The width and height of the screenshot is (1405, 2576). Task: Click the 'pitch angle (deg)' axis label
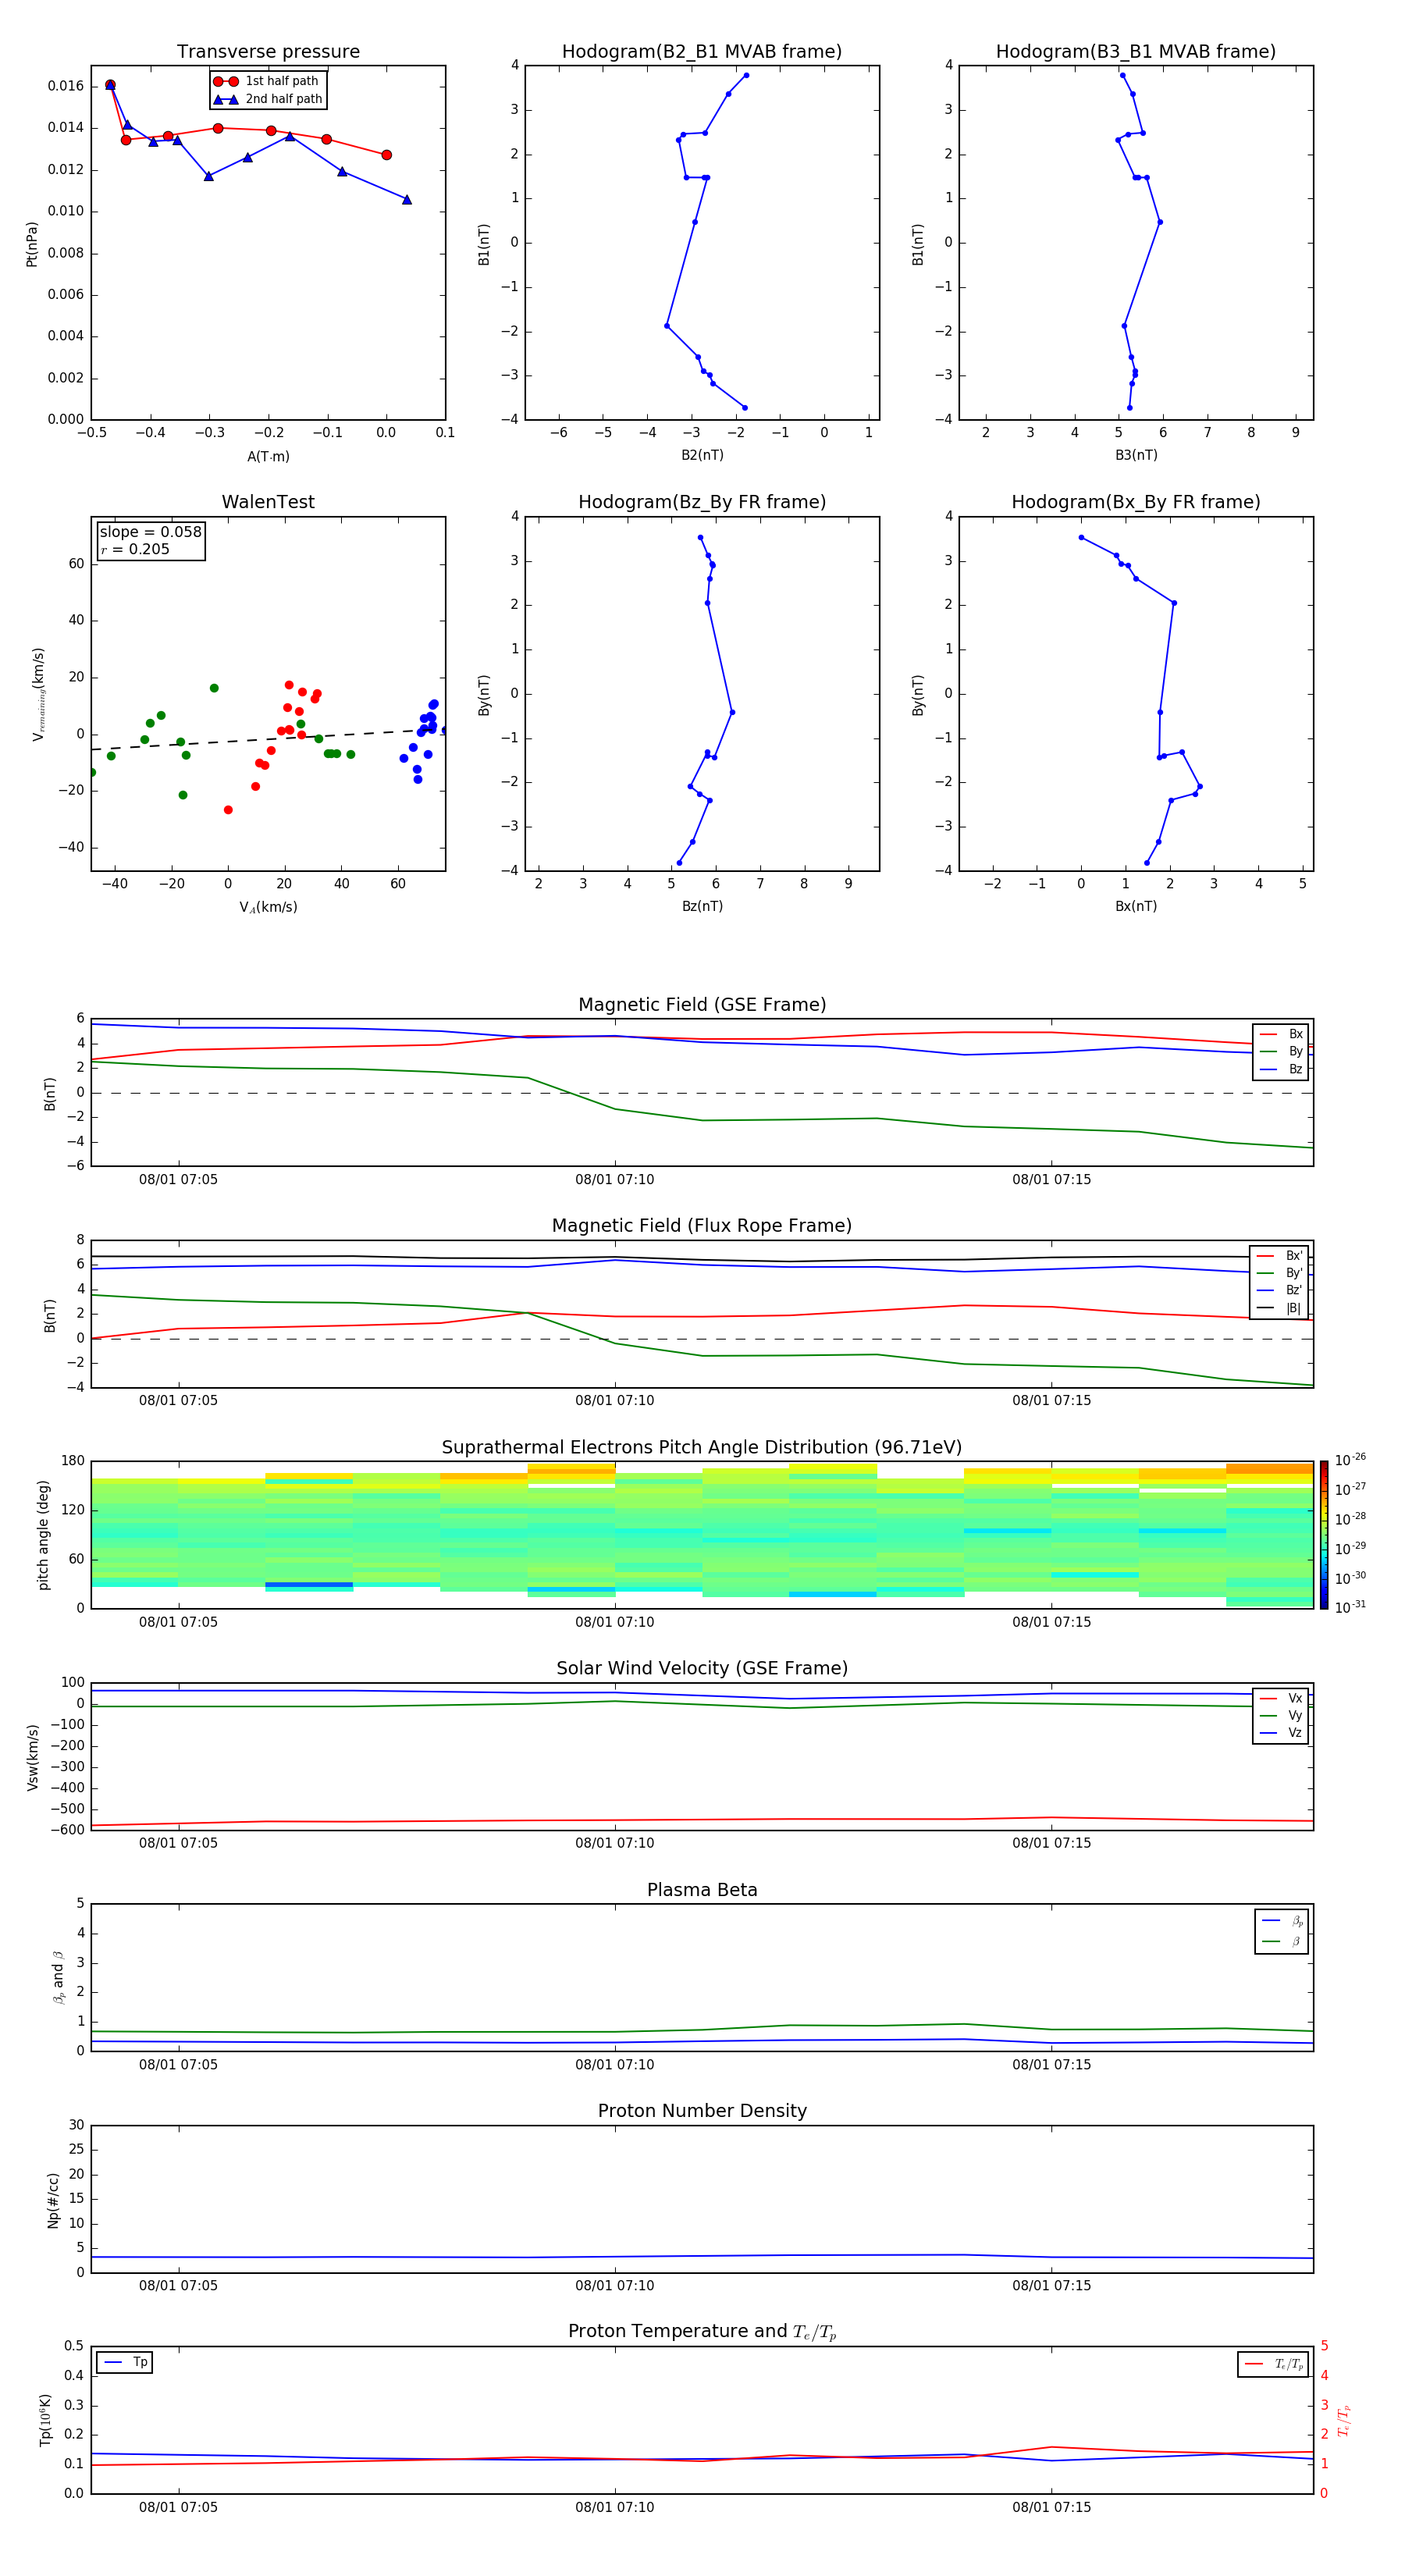coord(43,1535)
